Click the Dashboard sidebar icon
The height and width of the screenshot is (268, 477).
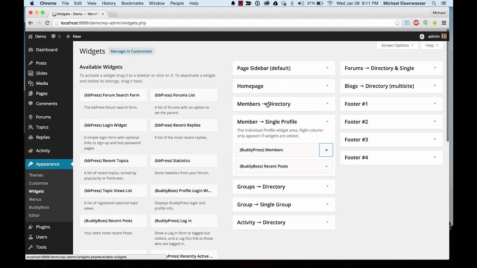pyautogui.click(x=31, y=50)
